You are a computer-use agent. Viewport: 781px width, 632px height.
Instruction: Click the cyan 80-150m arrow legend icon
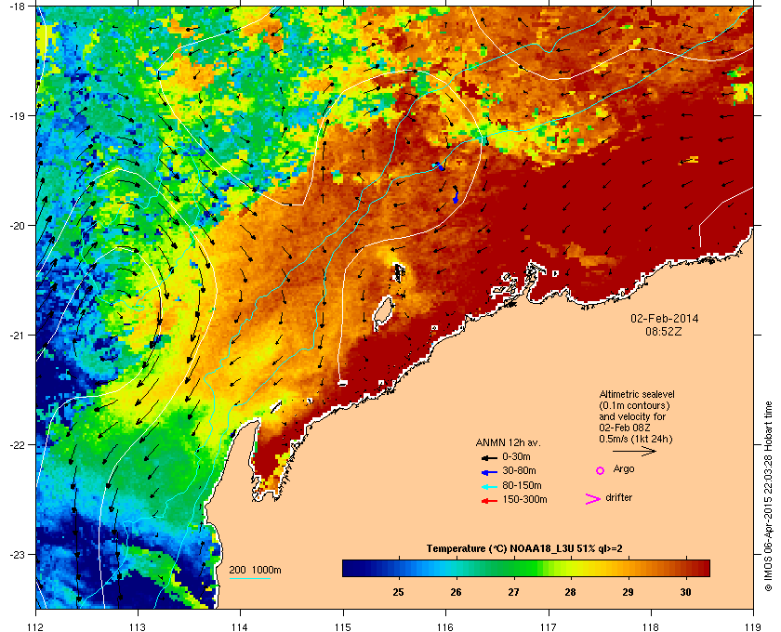489,487
